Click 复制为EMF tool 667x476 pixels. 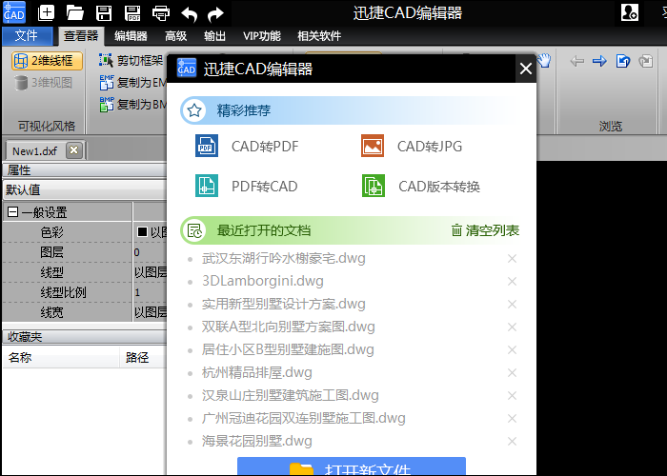click(x=132, y=83)
